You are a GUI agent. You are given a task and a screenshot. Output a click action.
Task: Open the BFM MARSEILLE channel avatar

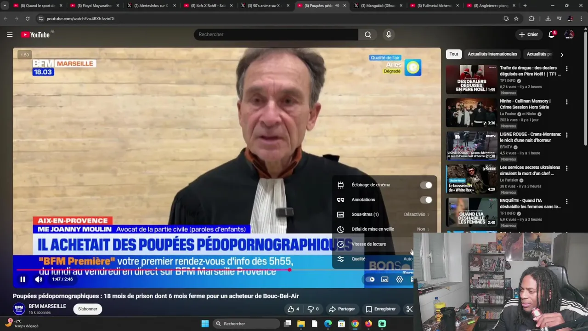pos(19,308)
